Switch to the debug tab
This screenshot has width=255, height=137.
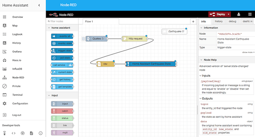click(232, 21)
